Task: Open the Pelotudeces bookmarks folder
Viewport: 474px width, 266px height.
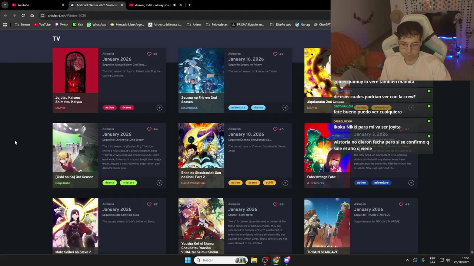Action: pos(217,25)
